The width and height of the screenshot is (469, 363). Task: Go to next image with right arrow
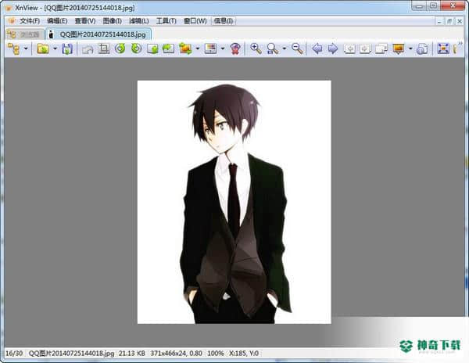tap(333, 49)
